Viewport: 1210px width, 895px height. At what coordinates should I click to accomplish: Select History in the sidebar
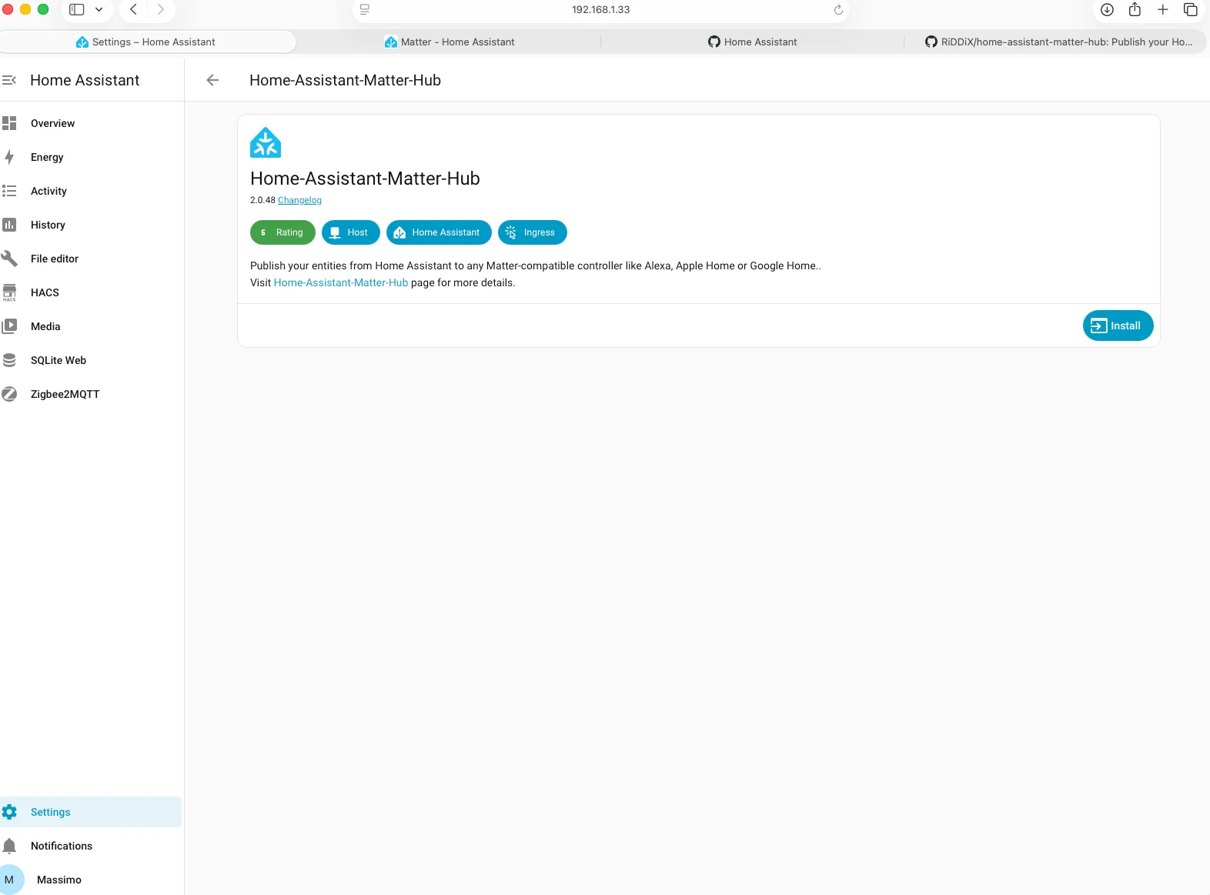coord(91,225)
